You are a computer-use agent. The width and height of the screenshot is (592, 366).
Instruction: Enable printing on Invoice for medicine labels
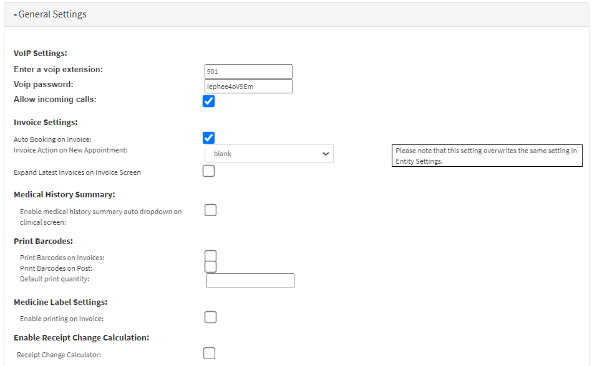pos(211,317)
